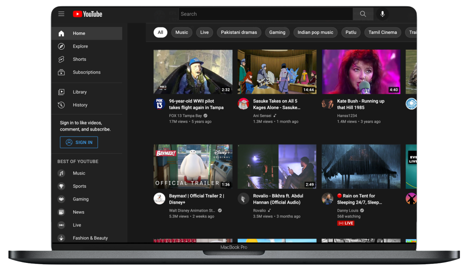Visit the Danny Louis channel name
Screen dimensions: 467x272
pos(348,210)
